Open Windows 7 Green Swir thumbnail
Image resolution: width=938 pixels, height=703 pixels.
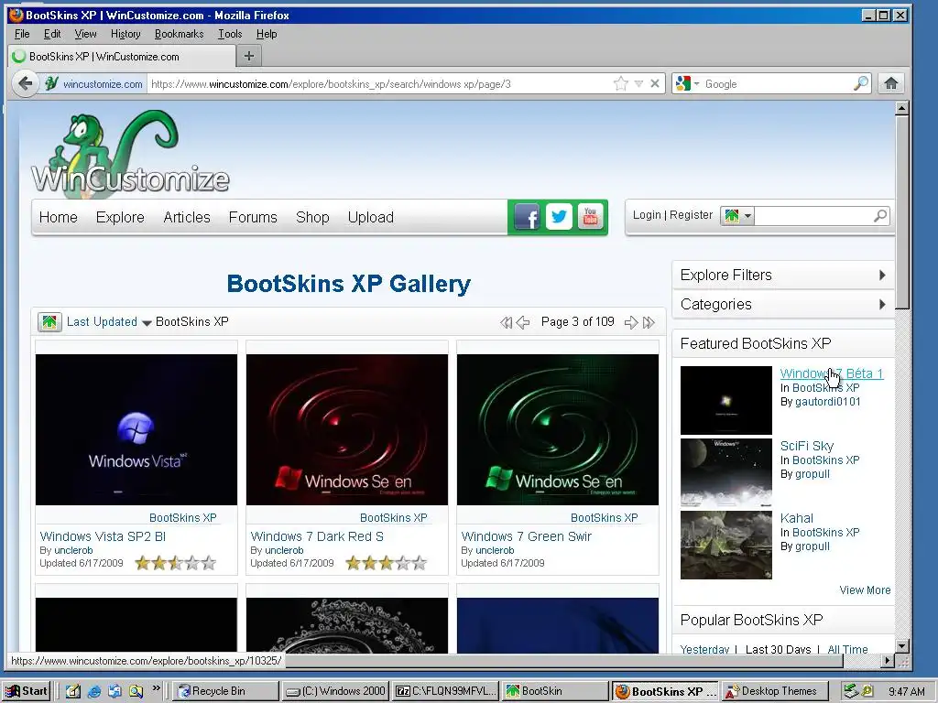558,430
